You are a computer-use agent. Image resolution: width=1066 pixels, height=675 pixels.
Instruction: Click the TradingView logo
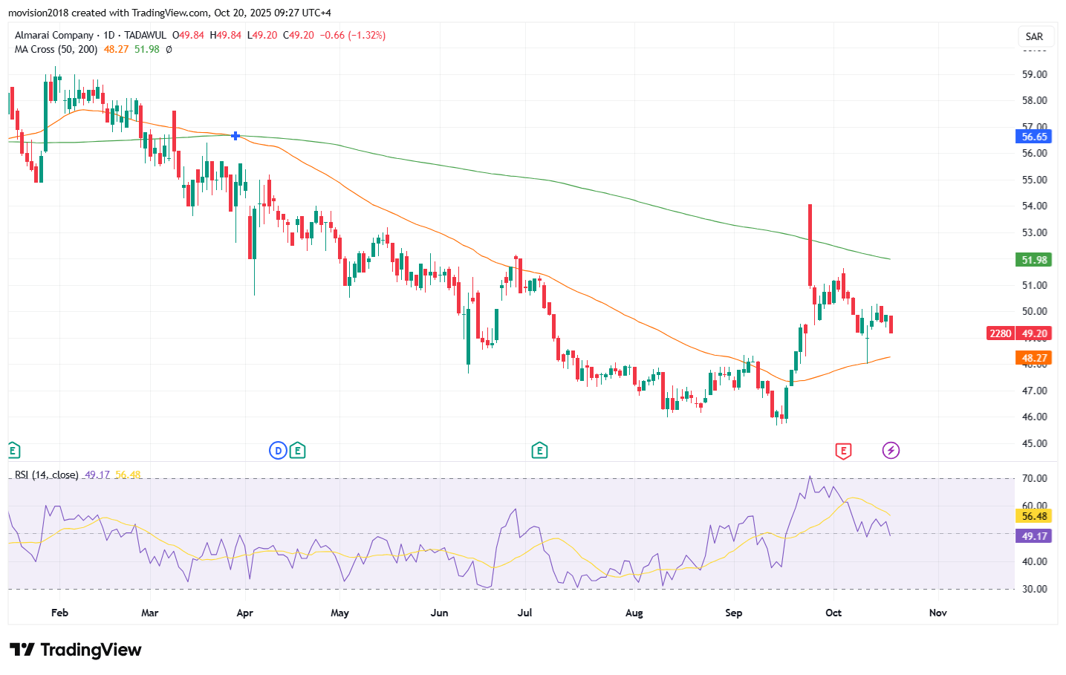click(75, 650)
